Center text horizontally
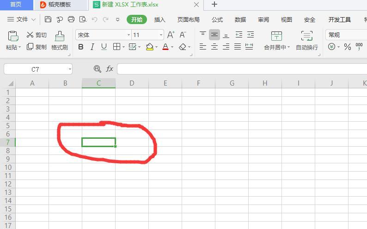Viewport: 367px width, 229px height. click(x=214, y=47)
